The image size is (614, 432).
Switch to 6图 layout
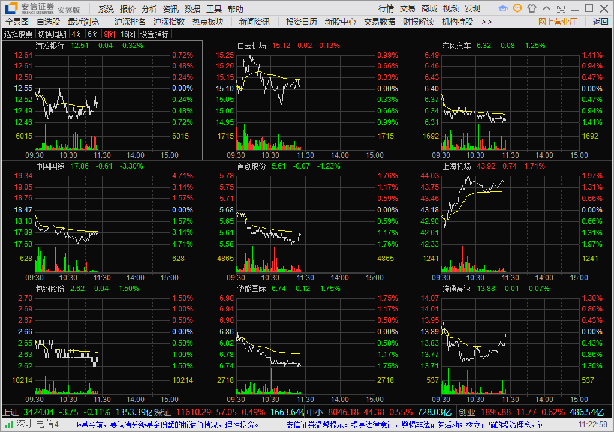(93, 34)
